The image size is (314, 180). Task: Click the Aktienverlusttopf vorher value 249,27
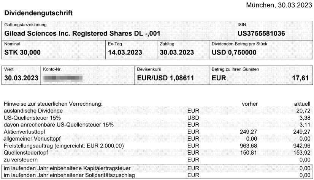tap(248, 132)
